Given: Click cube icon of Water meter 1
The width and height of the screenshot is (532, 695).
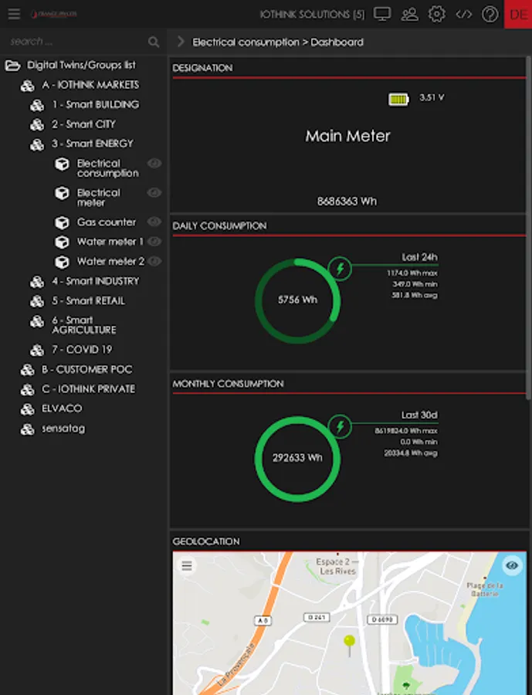Looking at the screenshot, I should click(62, 242).
